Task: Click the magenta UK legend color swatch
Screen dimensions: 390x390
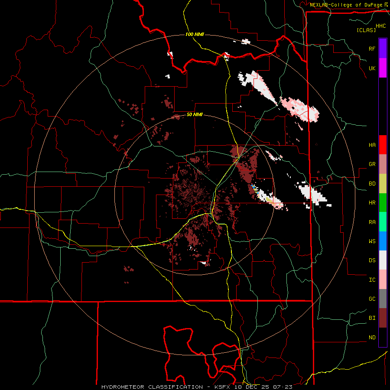Action: [x=383, y=68]
